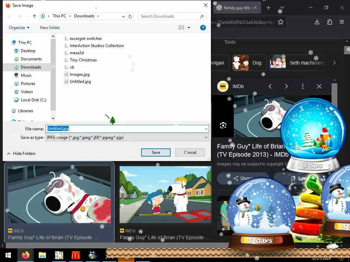The width and height of the screenshot is (350, 262).
Task: Click Downloads in address breadcrumb
Action: [84, 16]
